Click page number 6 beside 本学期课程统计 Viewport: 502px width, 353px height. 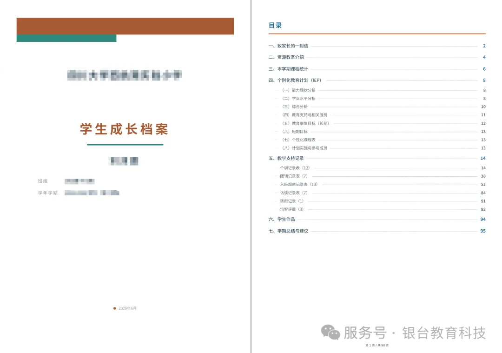(x=484, y=69)
